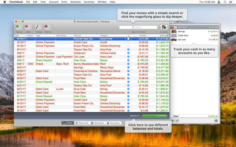This screenshot has height=147, width=236.
Task: Select the Car Loan account icon
Action: pyautogui.click(x=174, y=39)
